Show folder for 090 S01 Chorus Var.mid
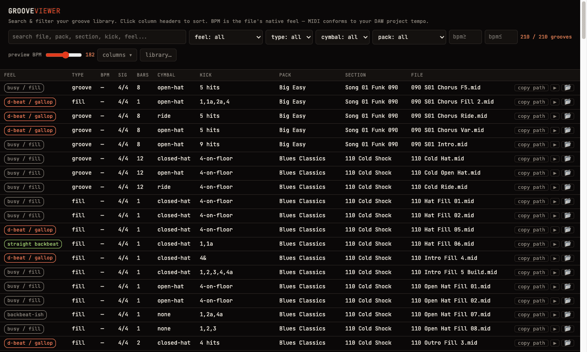The height and width of the screenshot is (352, 587). pos(568,131)
